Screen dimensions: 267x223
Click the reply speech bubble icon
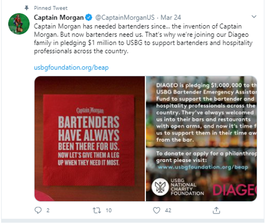[x=38, y=210]
